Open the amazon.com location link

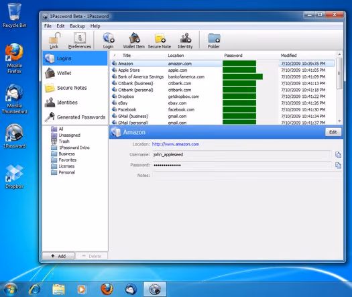point(176,144)
